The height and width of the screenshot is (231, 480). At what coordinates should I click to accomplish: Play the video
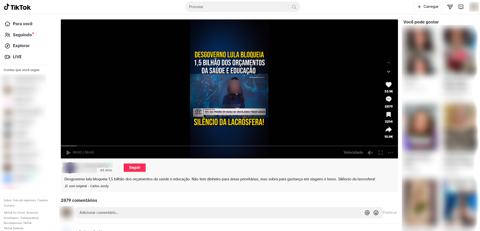(68, 152)
